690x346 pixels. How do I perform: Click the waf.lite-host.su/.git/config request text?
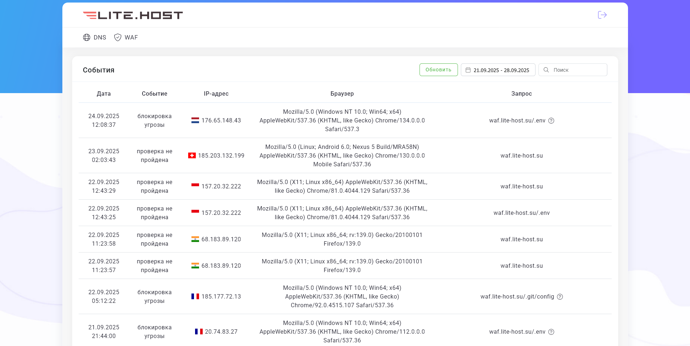coord(517,296)
